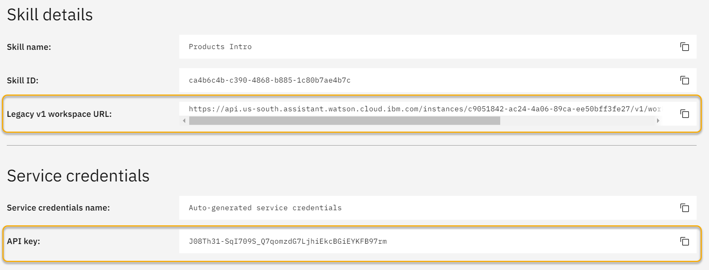Screen dimensions: 709x270
Task: Copy the Skill name value
Action: (684, 47)
